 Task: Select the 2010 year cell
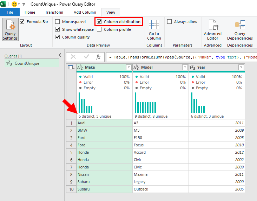[x=217, y=145]
